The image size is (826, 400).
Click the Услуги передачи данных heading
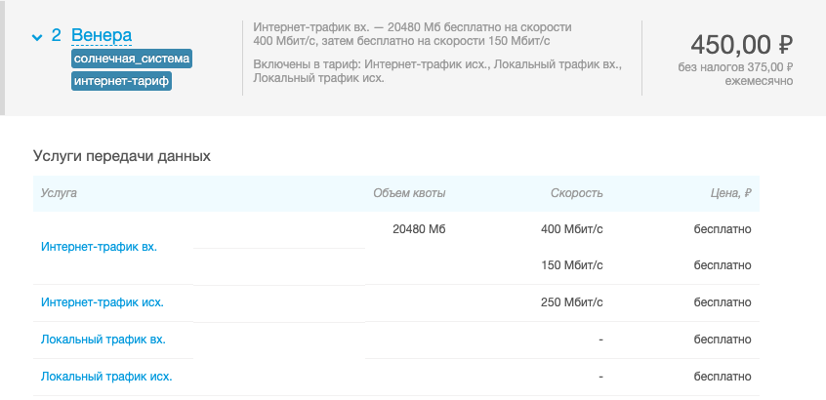click(x=122, y=156)
